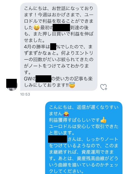Click the final line クしてください。
This screenshot has width=127, height=174.
[66, 171]
